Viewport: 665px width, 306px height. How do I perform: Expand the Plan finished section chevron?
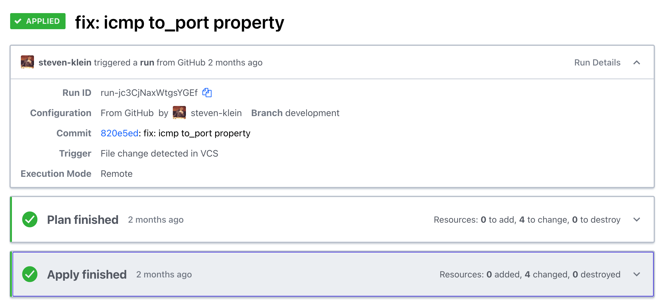click(x=636, y=220)
